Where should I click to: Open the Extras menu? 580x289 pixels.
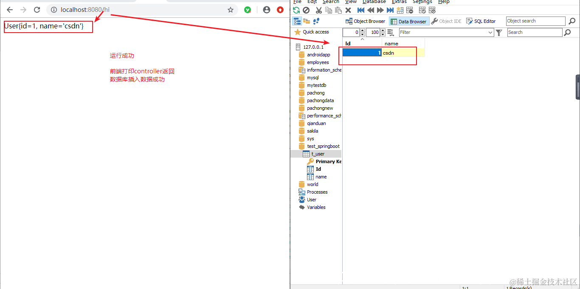399,2
